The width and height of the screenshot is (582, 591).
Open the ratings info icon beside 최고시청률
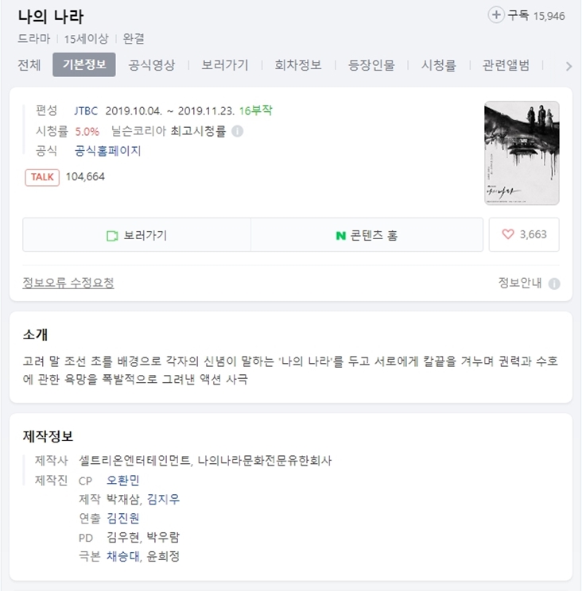point(237,131)
